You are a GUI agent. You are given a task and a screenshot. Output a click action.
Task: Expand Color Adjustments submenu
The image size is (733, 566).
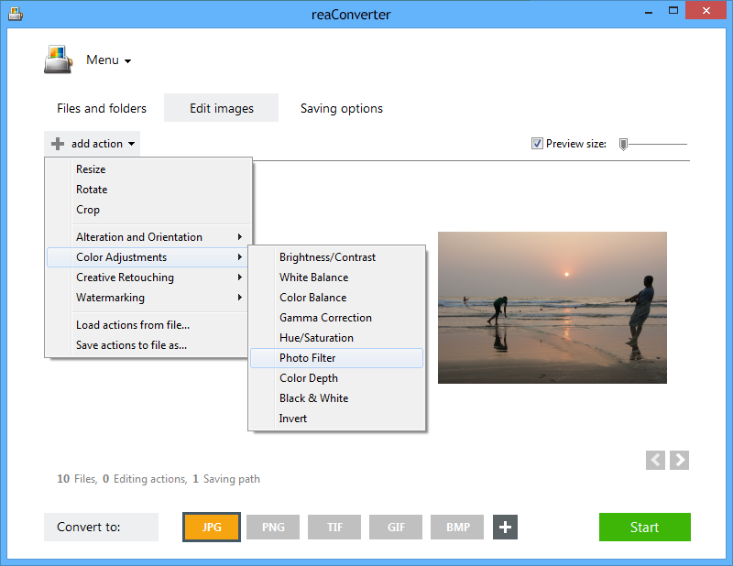147,257
